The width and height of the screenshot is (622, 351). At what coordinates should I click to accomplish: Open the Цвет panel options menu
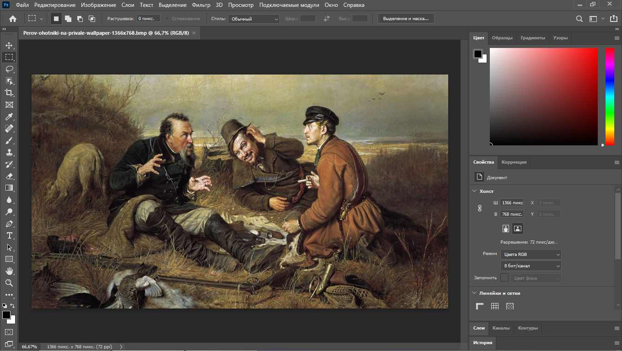pos(617,38)
